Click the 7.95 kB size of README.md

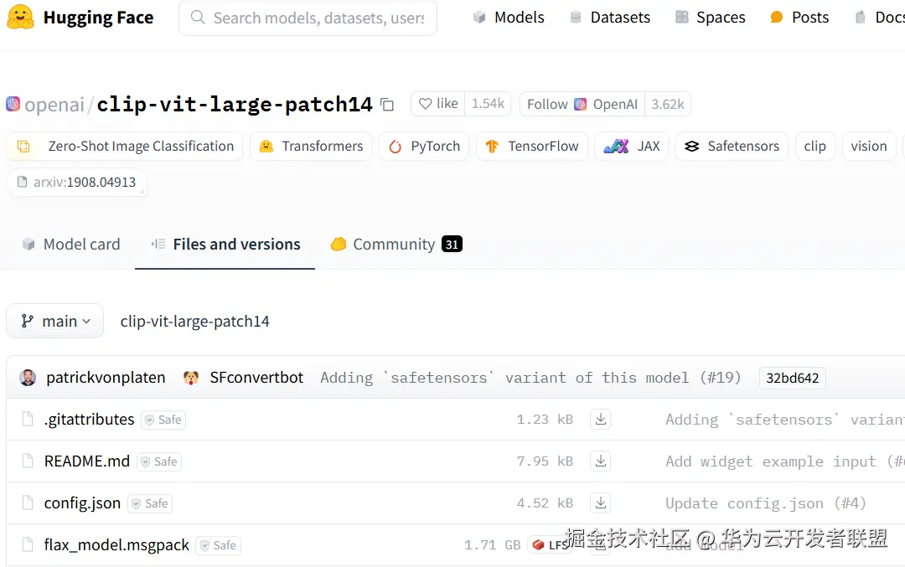tap(545, 461)
